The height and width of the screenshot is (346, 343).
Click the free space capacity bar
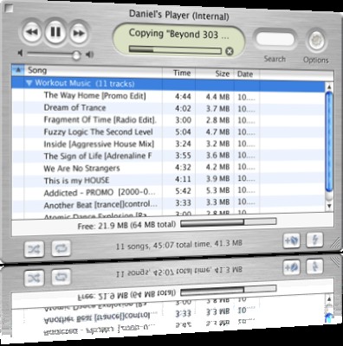click(x=228, y=221)
